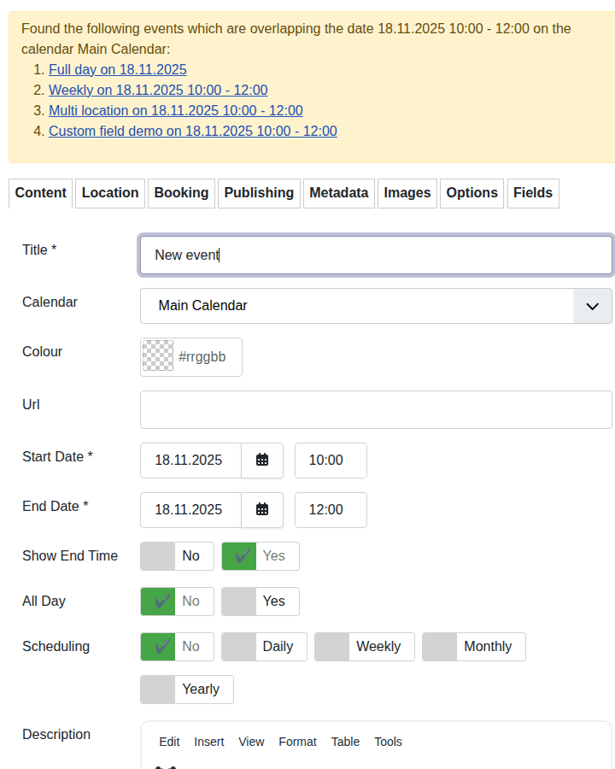Open the 'Full day on 18.11.2025' link
This screenshot has width=615, height=769.
click(x=118, y=70)
